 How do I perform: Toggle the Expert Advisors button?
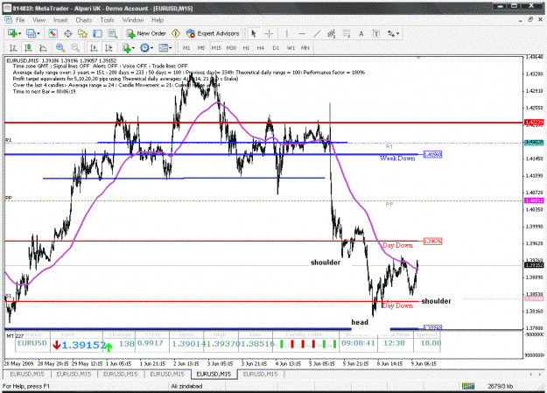213,33
